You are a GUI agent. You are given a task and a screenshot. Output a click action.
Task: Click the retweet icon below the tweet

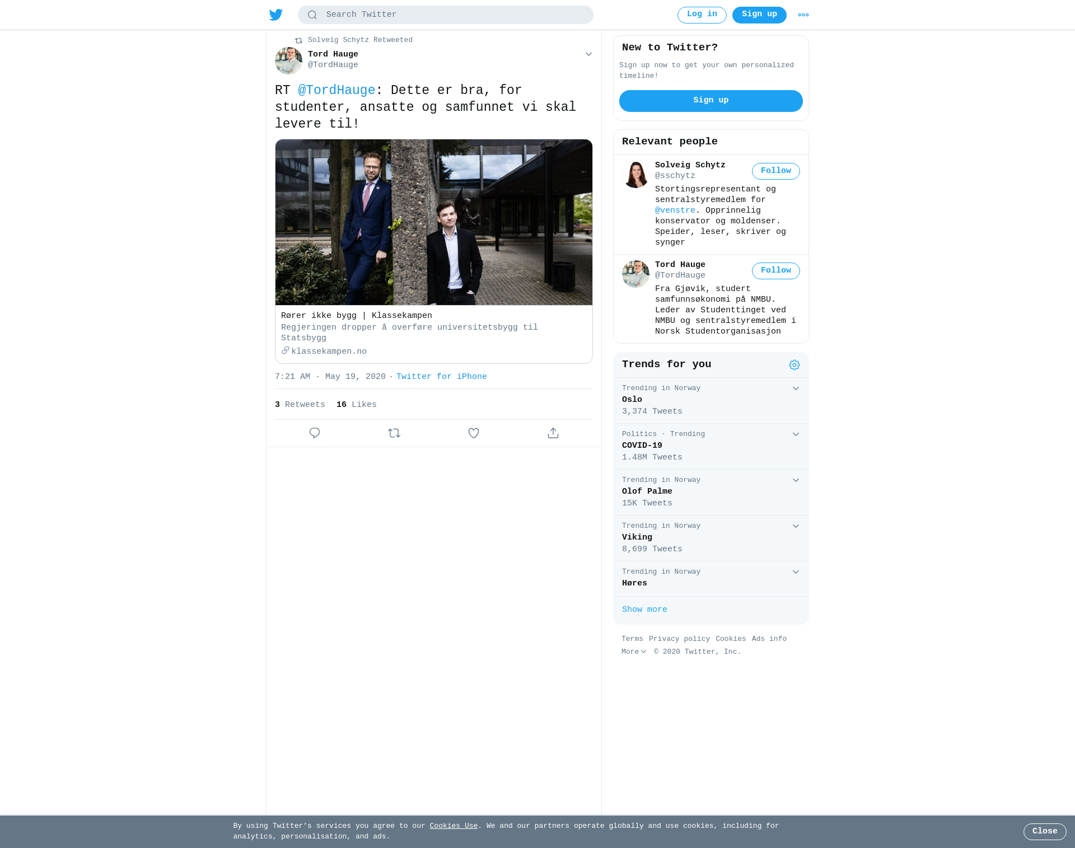(394, 433)
